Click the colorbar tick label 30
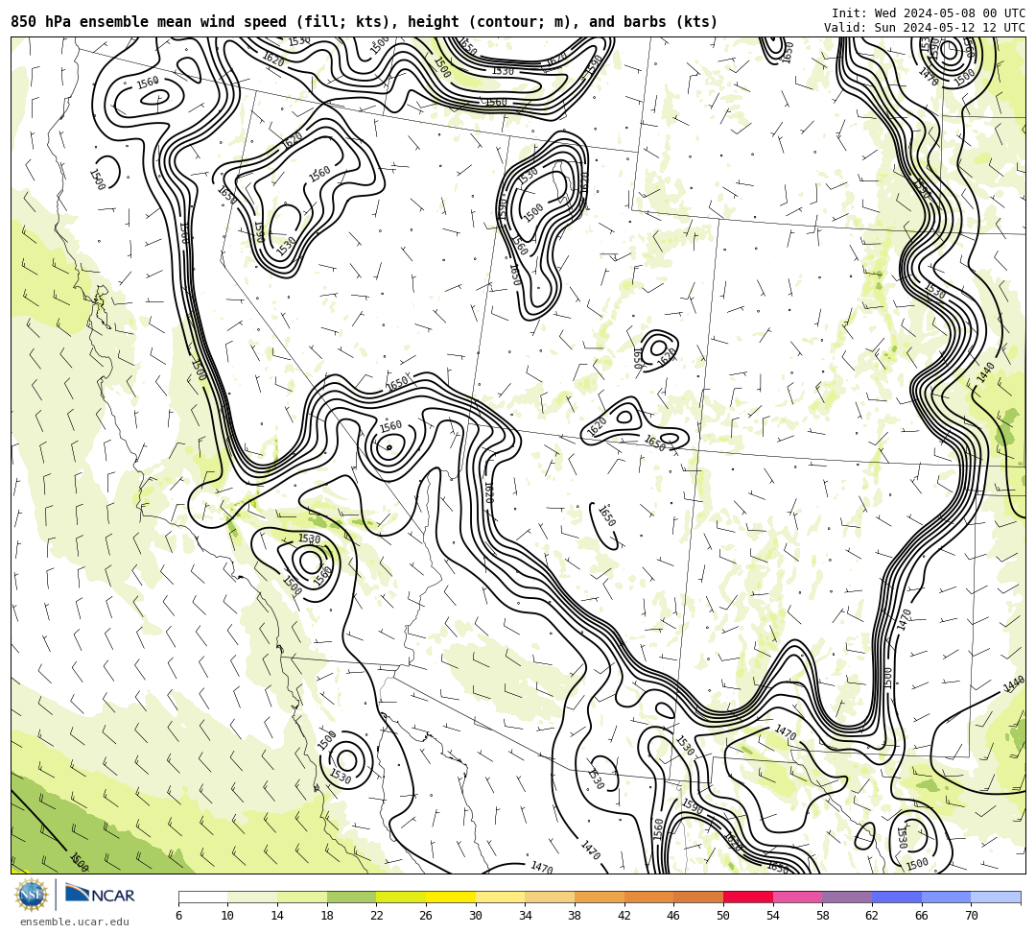This screenshot has height=934, width=1036. [x=476, y=916]
